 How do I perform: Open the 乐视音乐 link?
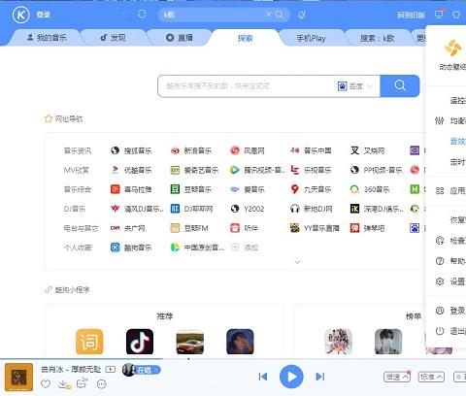(x=311, y=170)
